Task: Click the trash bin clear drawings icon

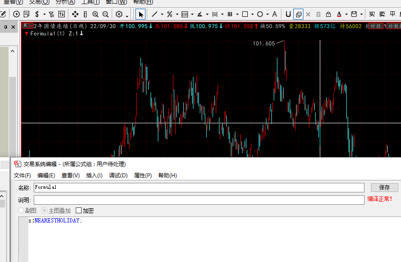Action: [x=318, y=14]
